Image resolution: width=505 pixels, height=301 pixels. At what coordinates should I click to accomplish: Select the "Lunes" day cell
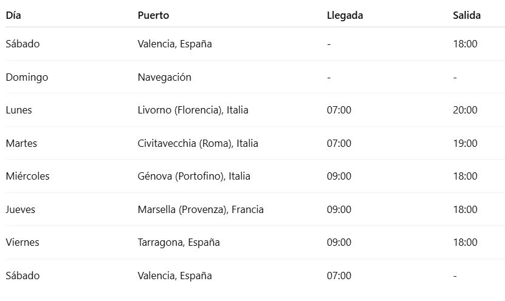point(19,110)
